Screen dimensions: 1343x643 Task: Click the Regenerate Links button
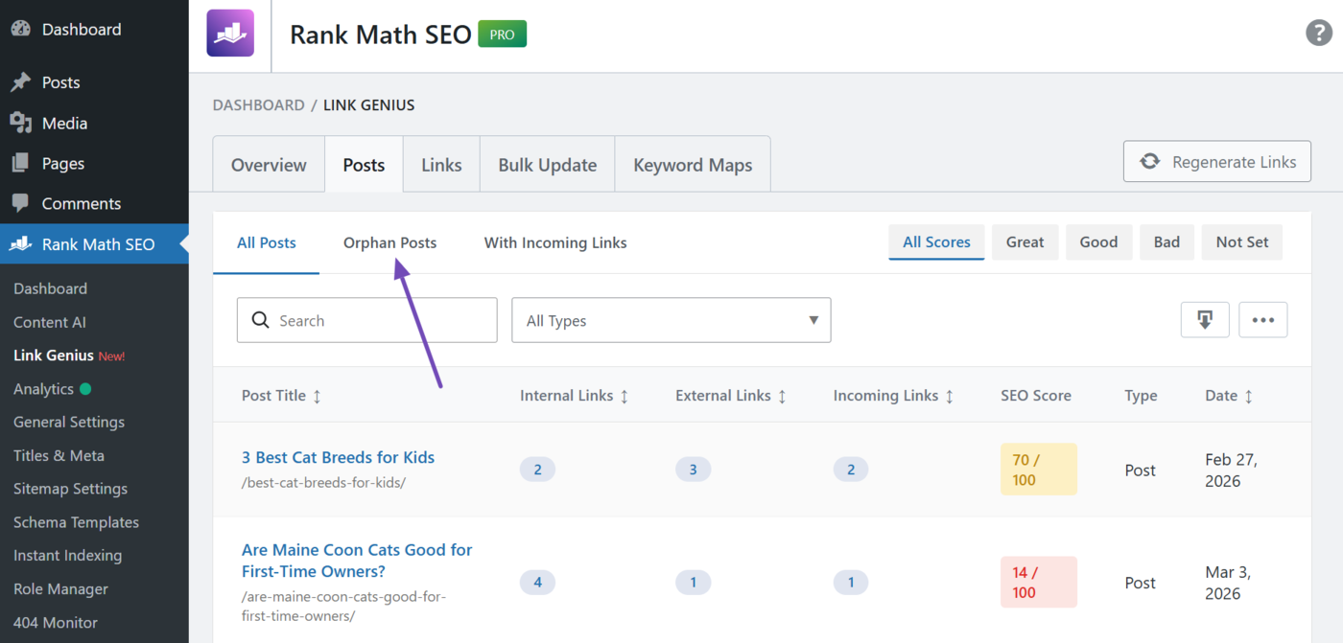coord(1217,162)
